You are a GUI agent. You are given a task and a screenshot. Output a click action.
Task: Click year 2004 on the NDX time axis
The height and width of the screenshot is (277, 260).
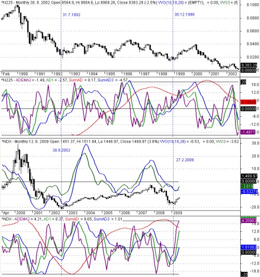pos(90,213)
